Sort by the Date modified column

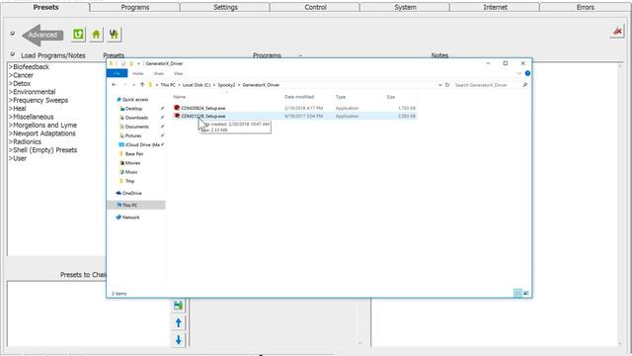(299, 97)
